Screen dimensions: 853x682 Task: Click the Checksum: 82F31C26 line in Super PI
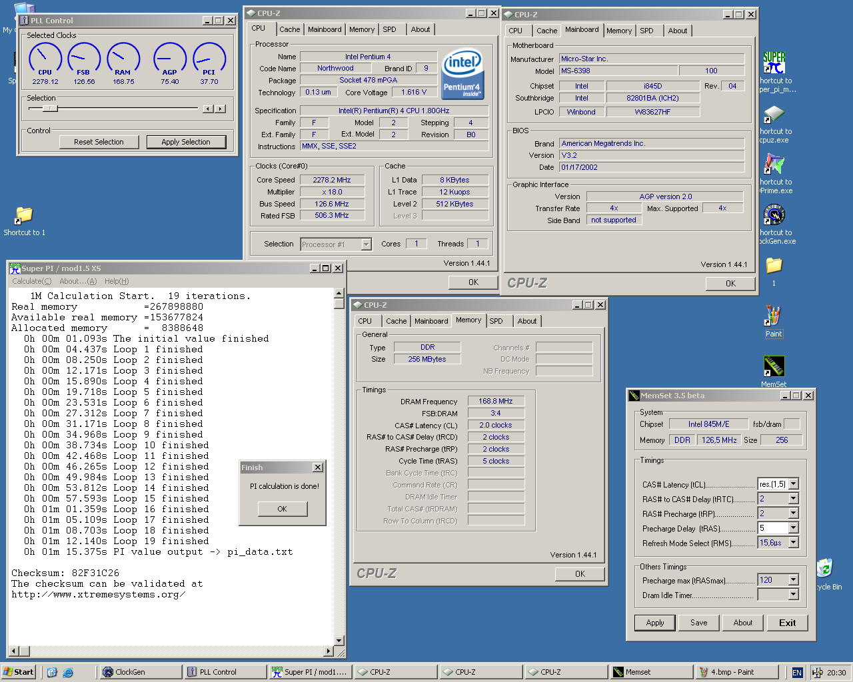pos(65,573)
